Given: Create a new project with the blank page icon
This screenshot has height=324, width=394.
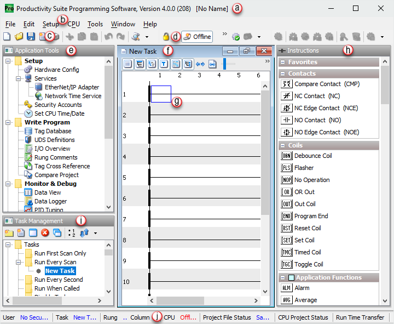Looking at the screenshot, I should 7,37.
